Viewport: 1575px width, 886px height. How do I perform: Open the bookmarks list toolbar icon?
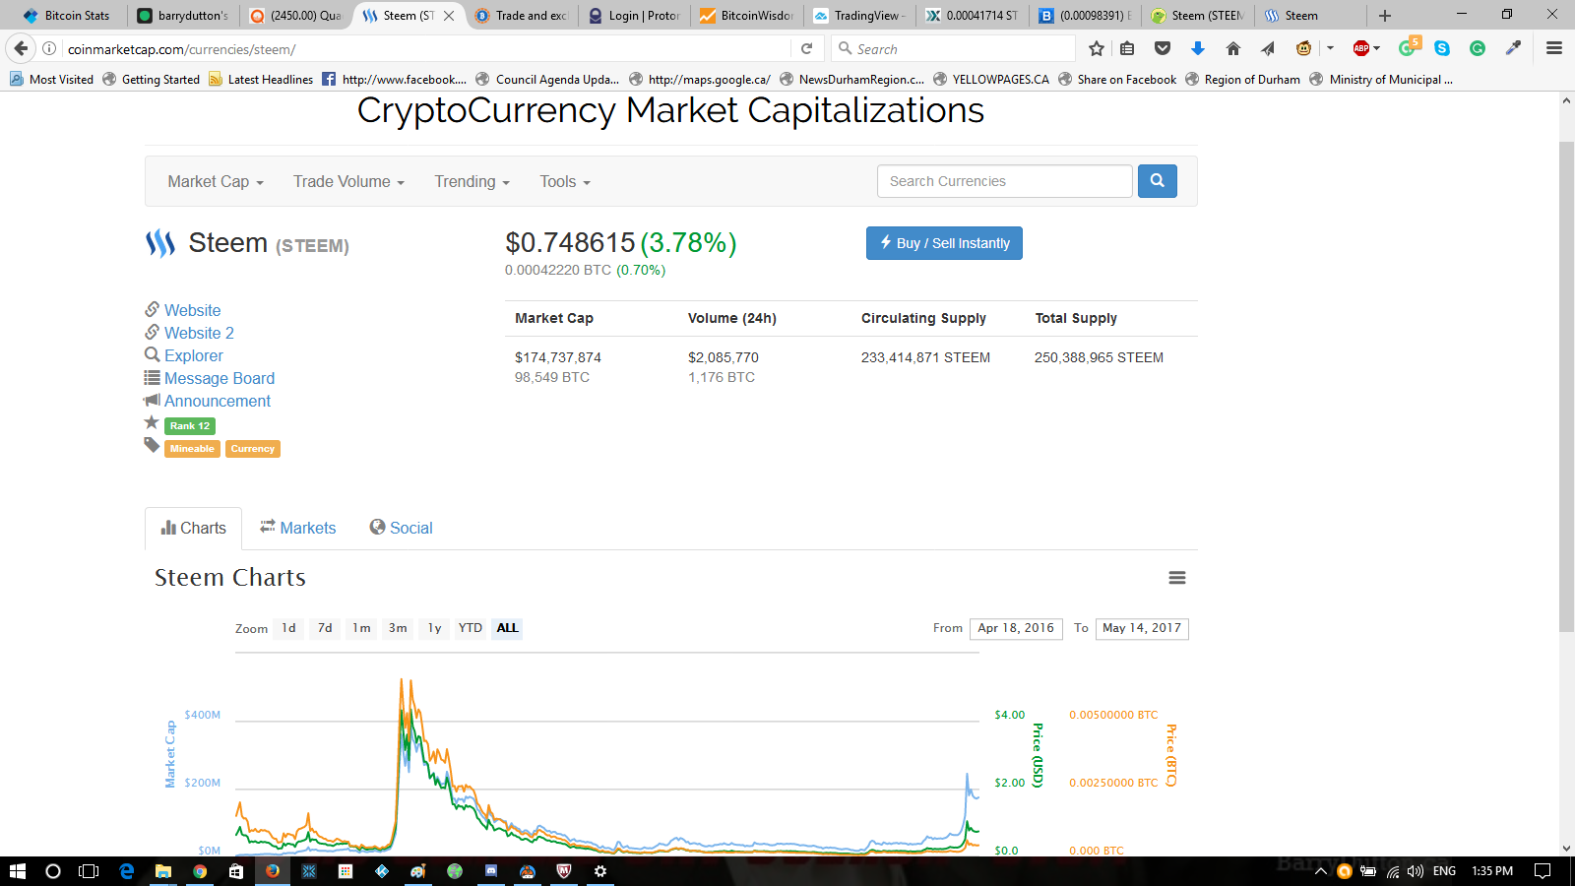pos(1127,48)
